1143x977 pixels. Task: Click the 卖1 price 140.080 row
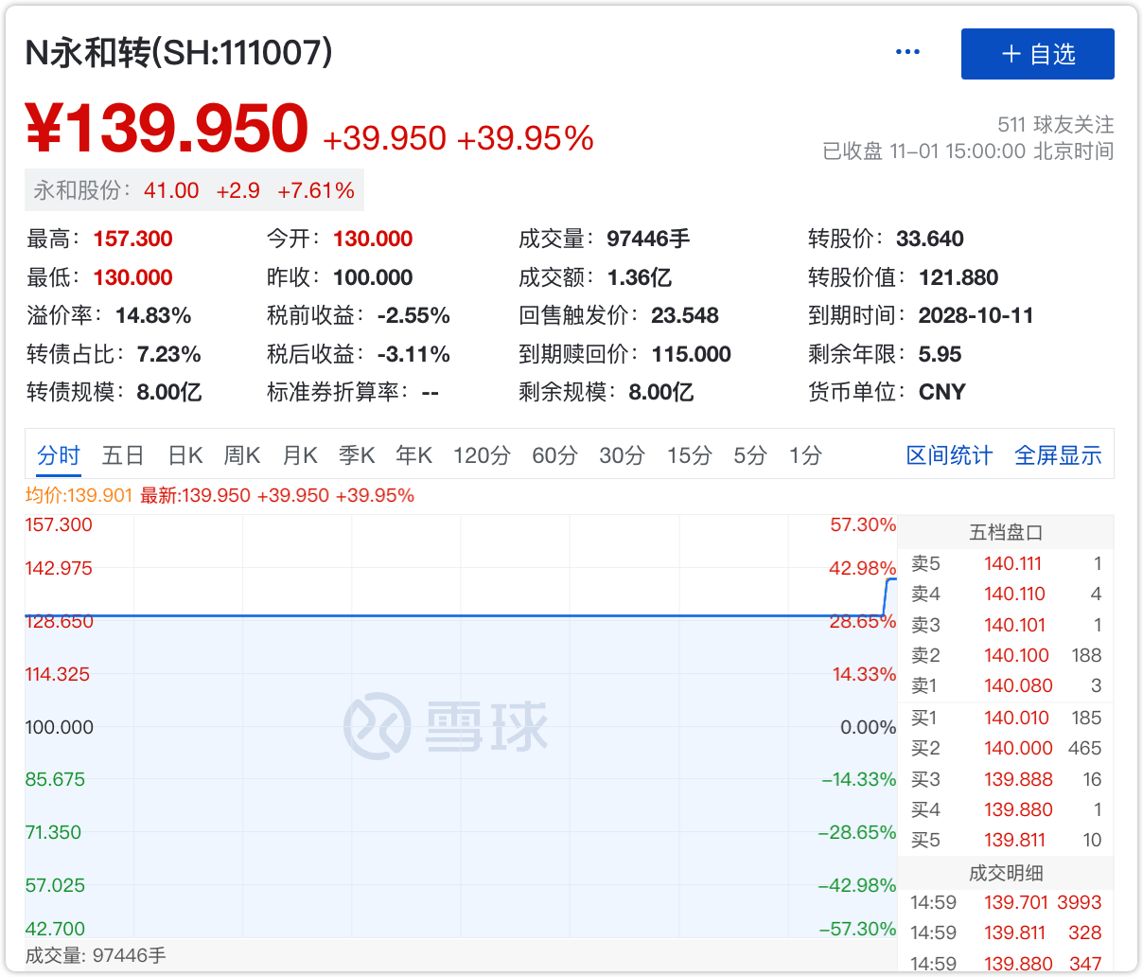1006,685
